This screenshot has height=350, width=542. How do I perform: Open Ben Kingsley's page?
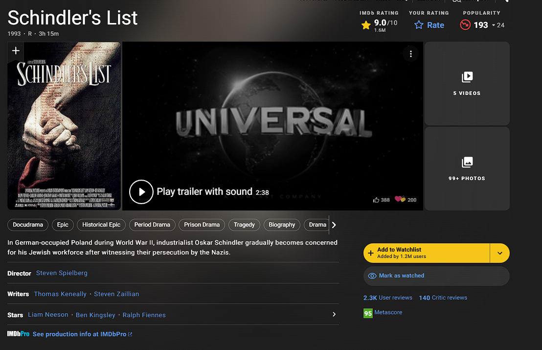pyautogui.click(x=95, y=315)
